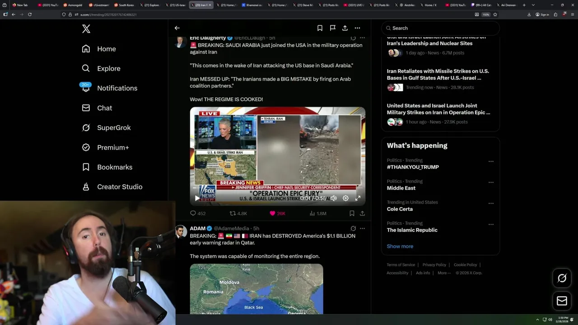Open options for Cole Certa trend
This screenshot has width=578, height=325.
point(491,204)
